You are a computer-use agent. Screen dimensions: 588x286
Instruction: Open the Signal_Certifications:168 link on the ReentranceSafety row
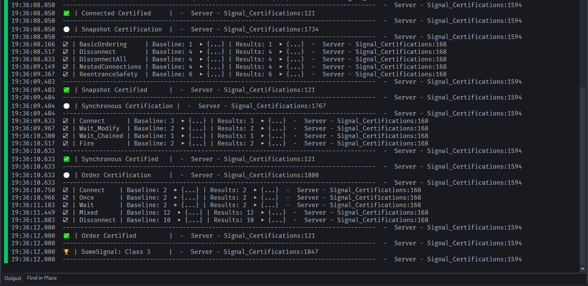401,74
